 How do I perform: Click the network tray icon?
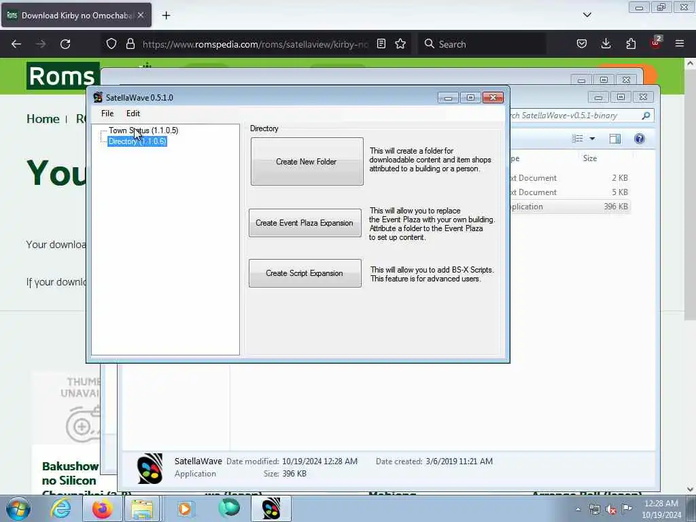tap(594, 510)
